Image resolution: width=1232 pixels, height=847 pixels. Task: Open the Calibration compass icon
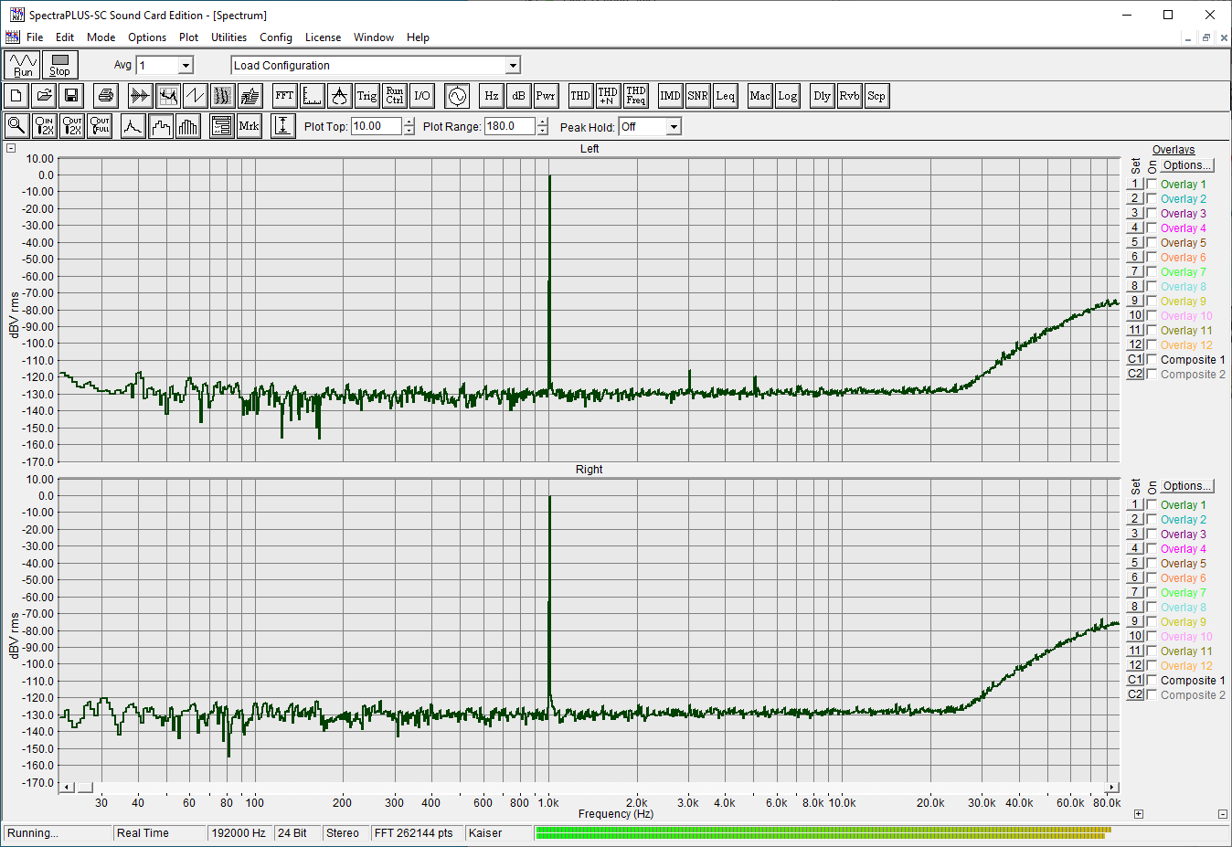pos(339,96)
